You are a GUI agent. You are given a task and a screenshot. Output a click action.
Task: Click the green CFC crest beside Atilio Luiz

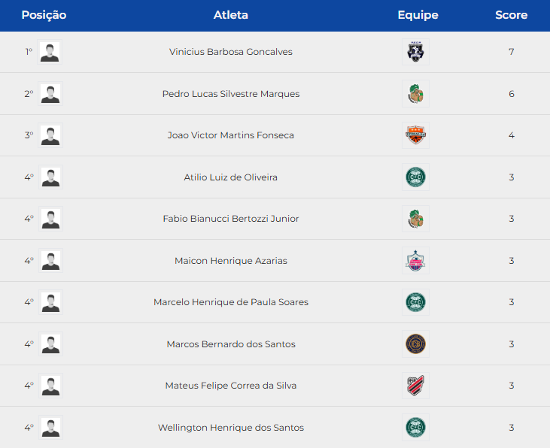click(x=415, y=177)
